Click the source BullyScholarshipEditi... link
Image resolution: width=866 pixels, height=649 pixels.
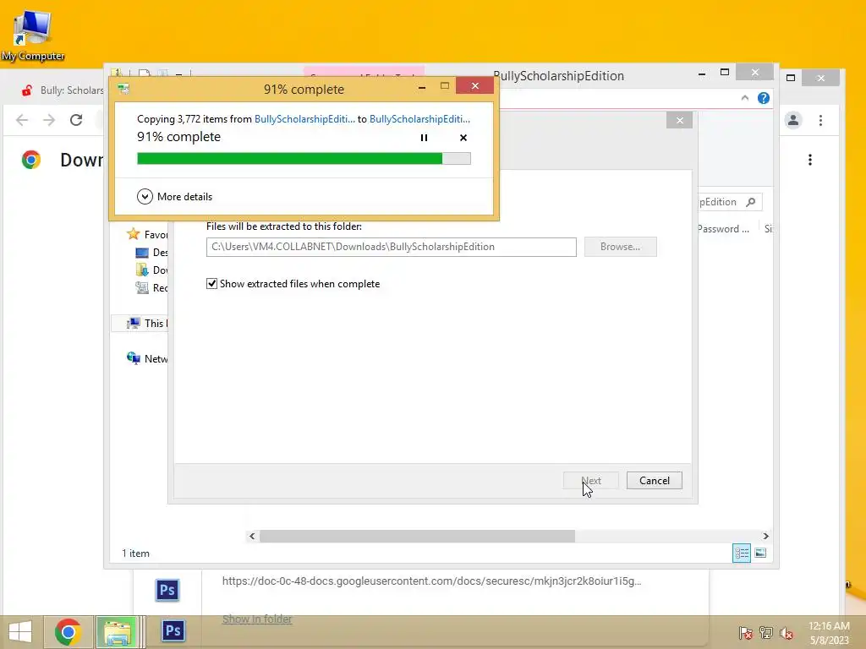coord(304,119)
